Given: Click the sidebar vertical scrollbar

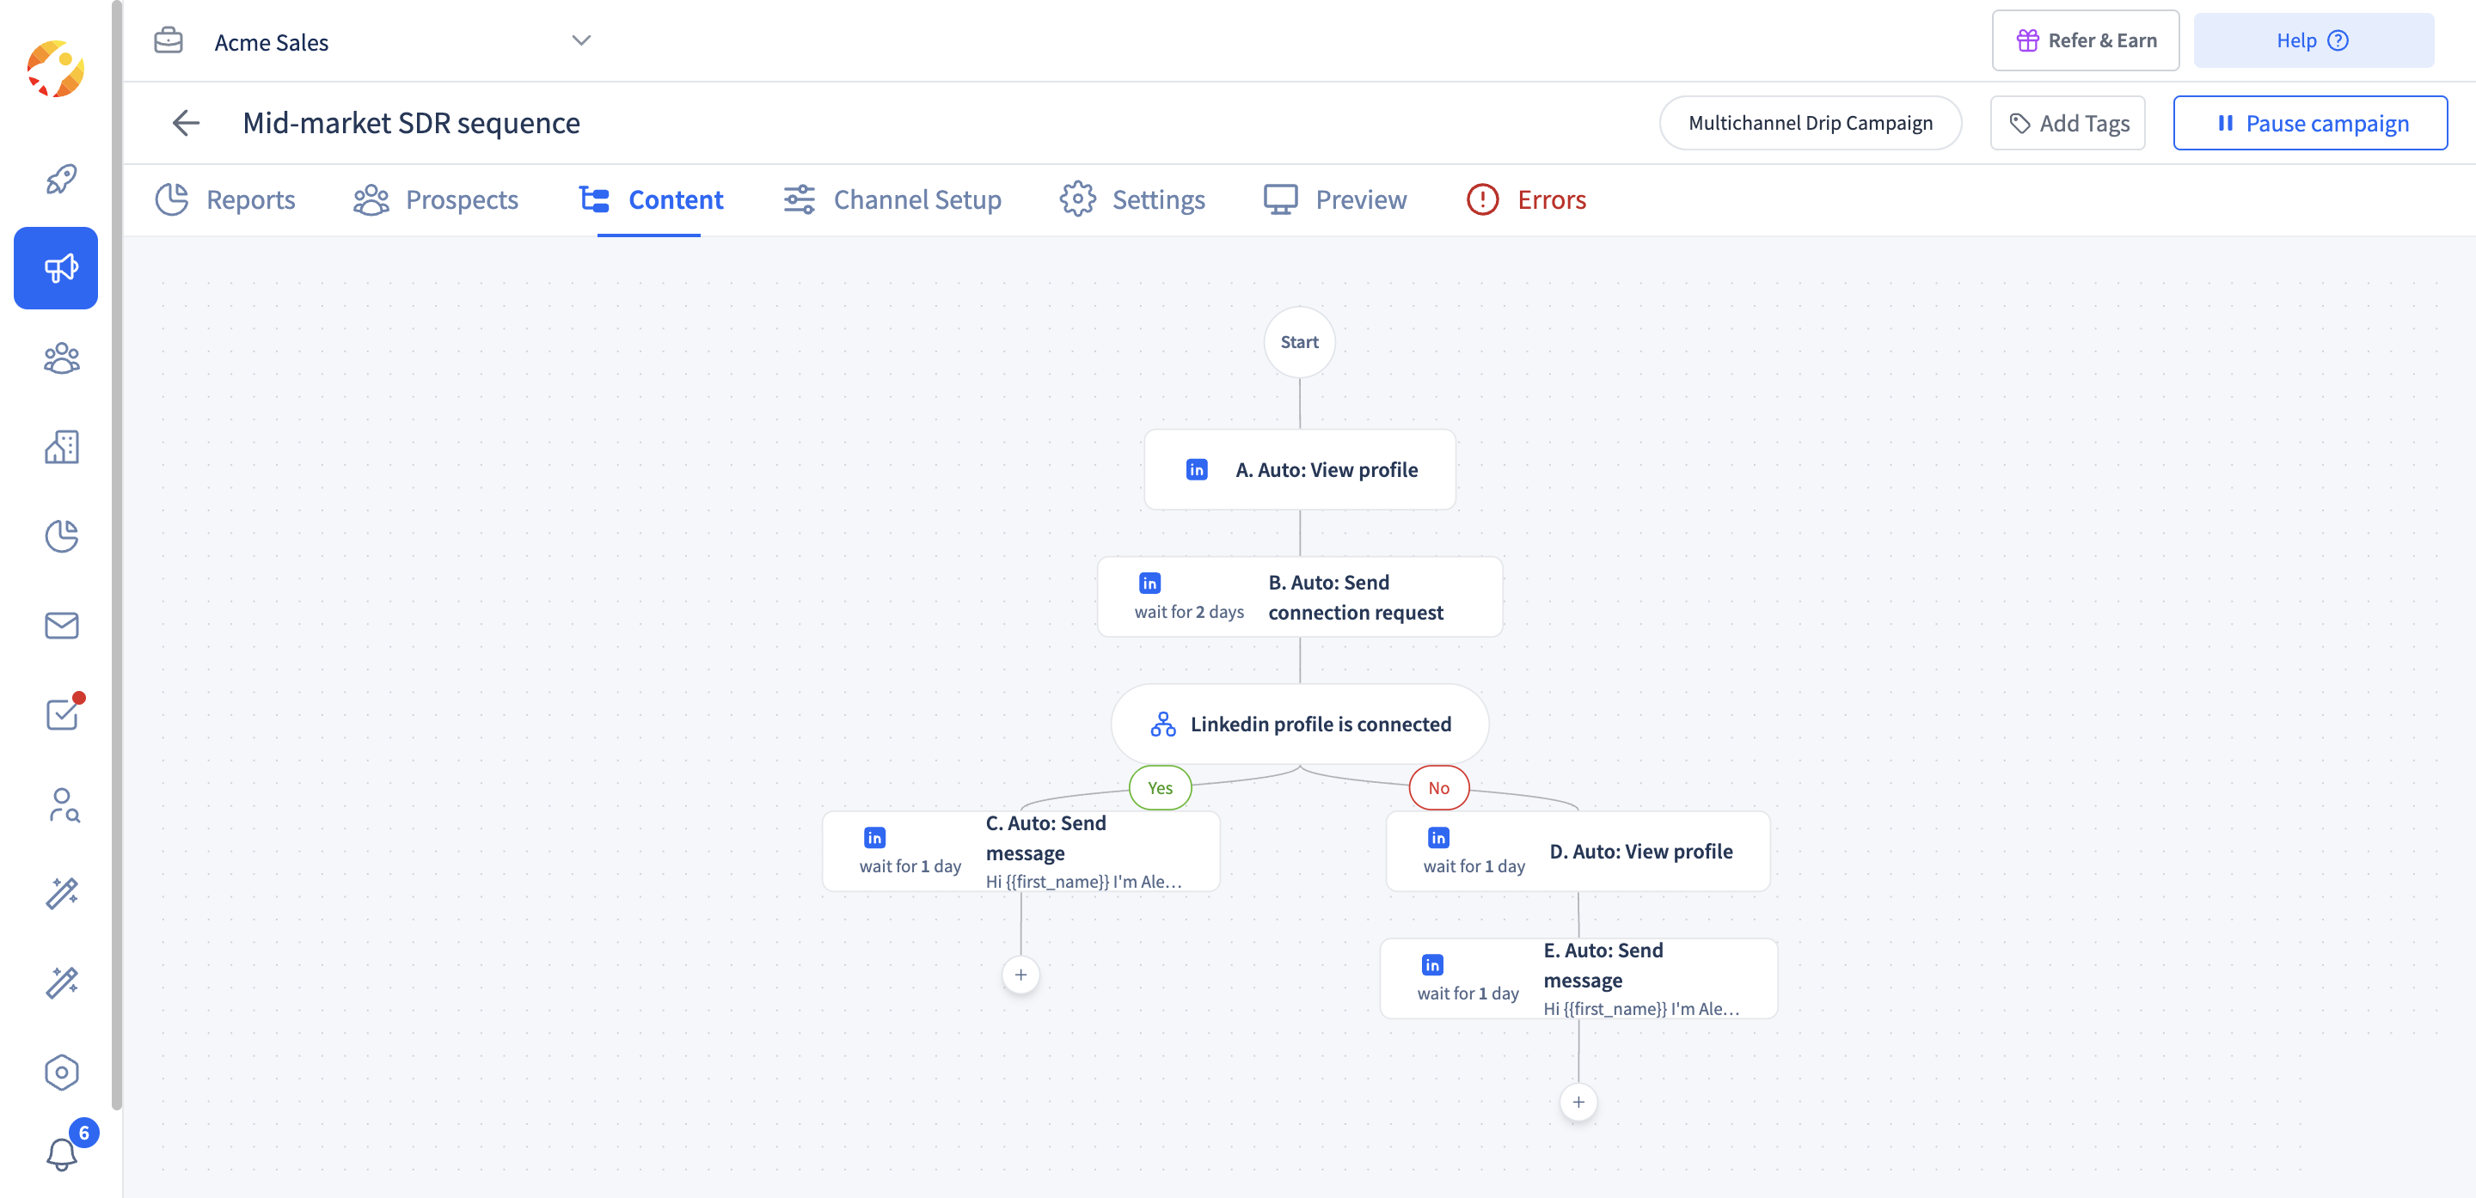Looking at the screenshot, I should 116,555.
